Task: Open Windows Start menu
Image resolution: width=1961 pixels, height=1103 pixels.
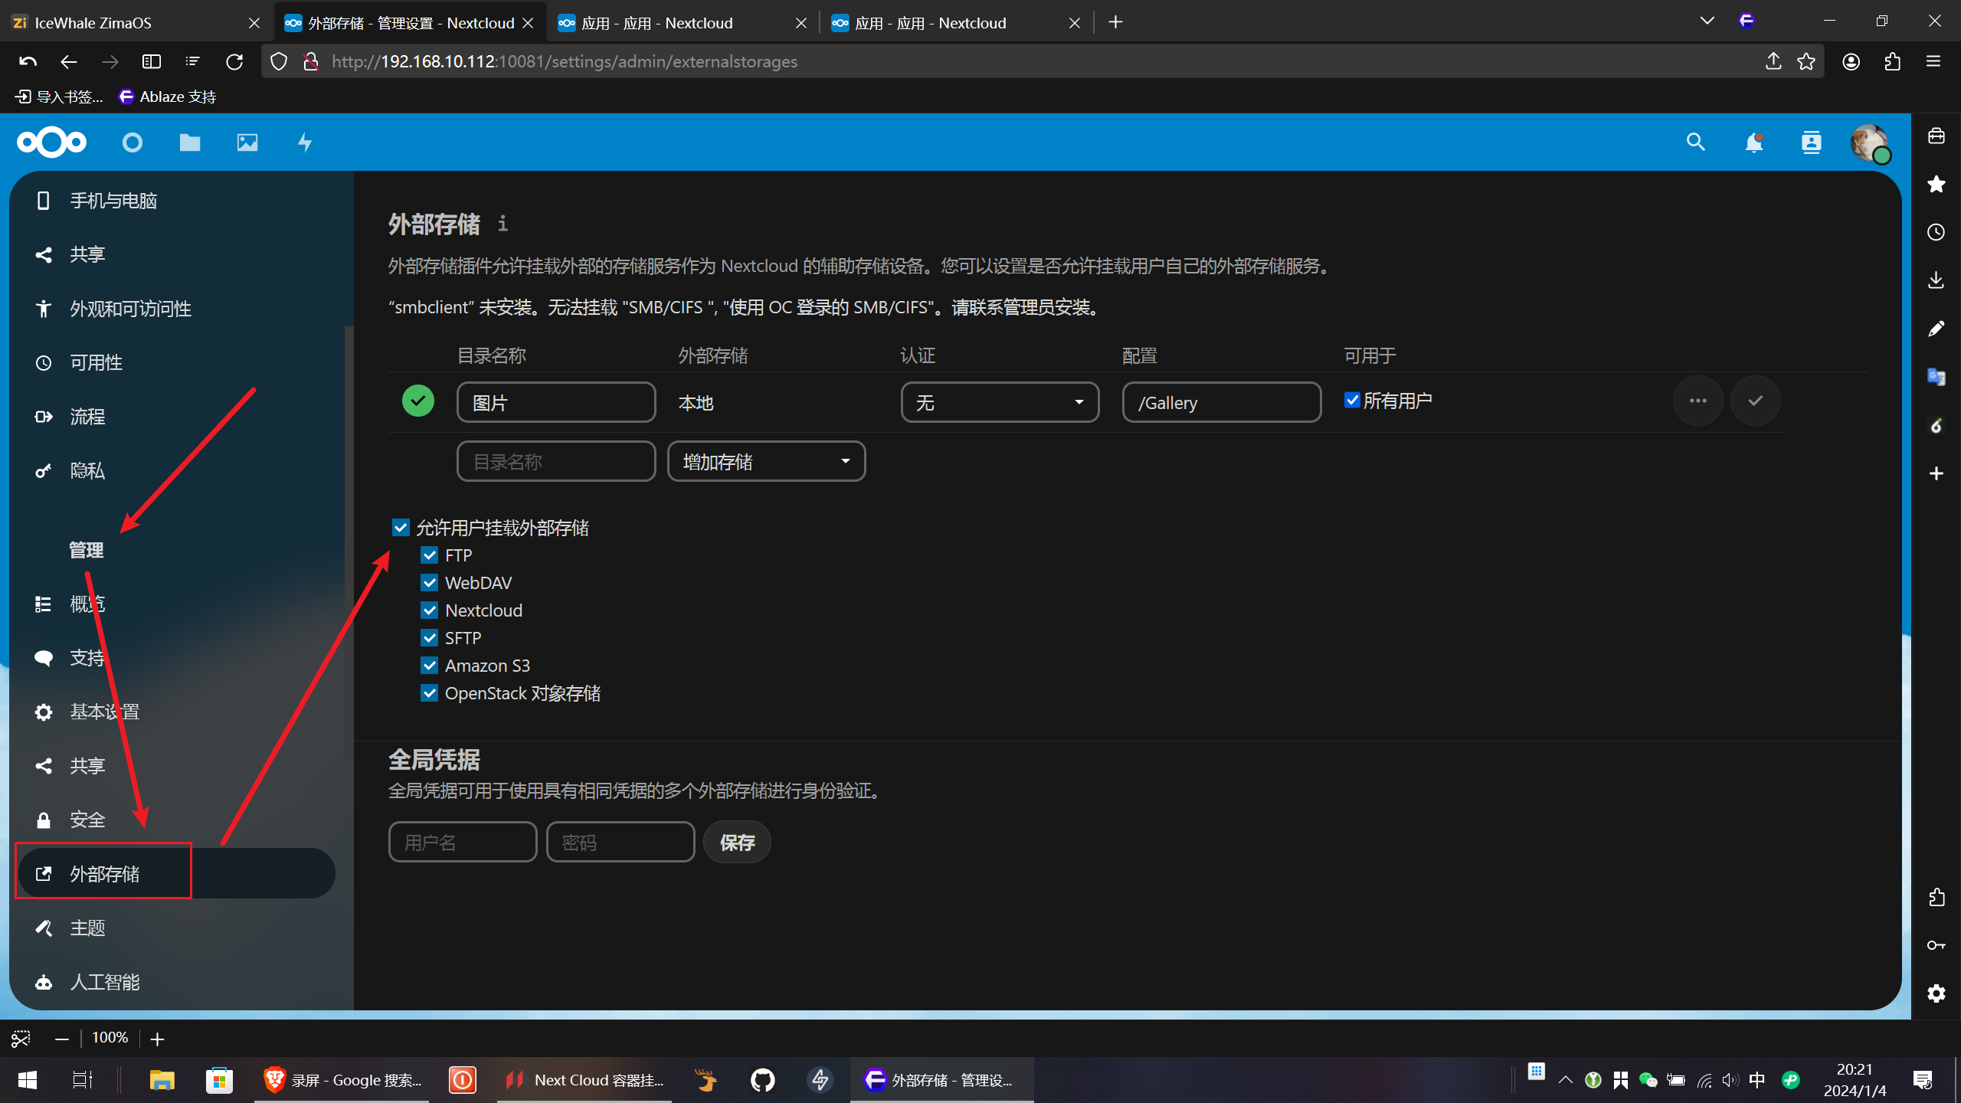Action: pos(28,1080)
